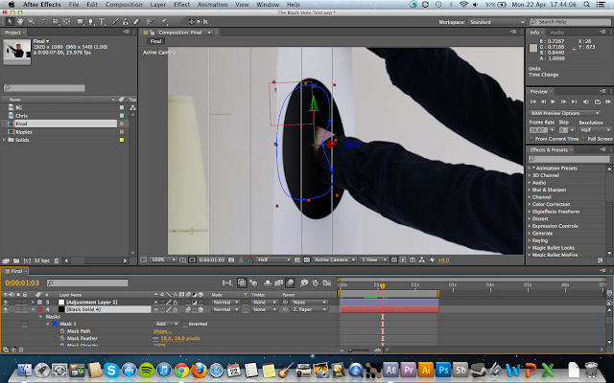Toggle the Draft 3D timeline button
614x383 pixels.
[253, 282]
